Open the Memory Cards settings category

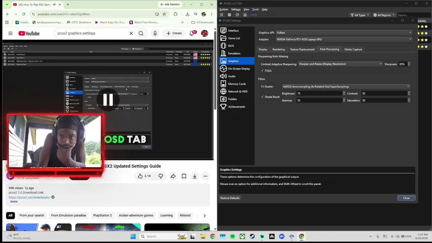[x=237, y=84]
